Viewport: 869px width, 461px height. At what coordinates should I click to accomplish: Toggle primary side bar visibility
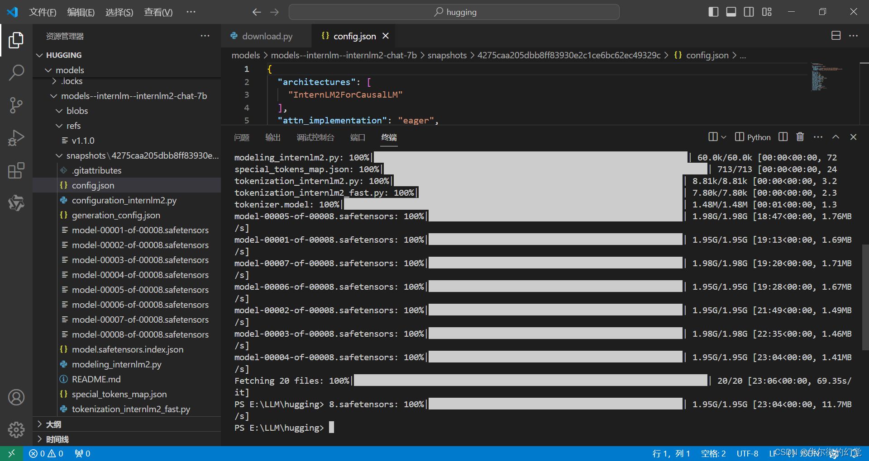pos(713,12)
